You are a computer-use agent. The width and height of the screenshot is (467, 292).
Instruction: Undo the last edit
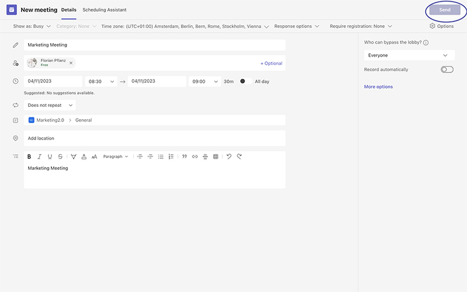(229, 157)
